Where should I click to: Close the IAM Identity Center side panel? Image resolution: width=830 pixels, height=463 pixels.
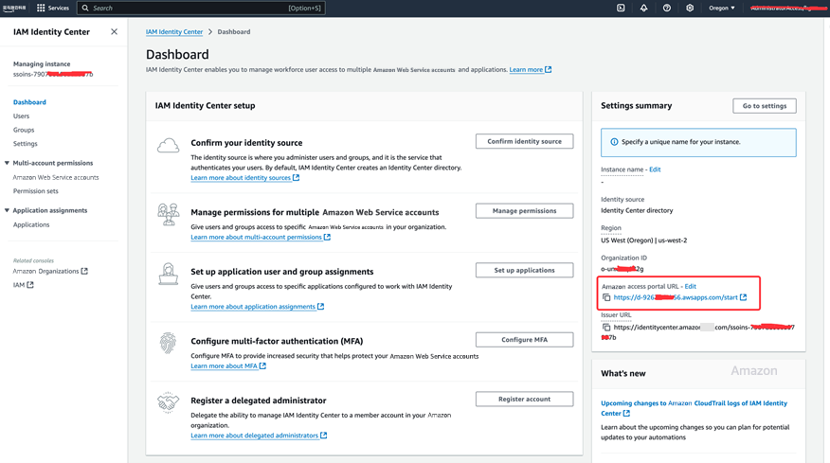tap(114, 32)
